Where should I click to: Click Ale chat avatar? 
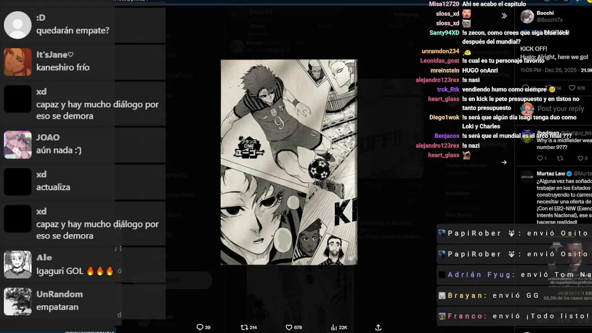pos(18,264)
